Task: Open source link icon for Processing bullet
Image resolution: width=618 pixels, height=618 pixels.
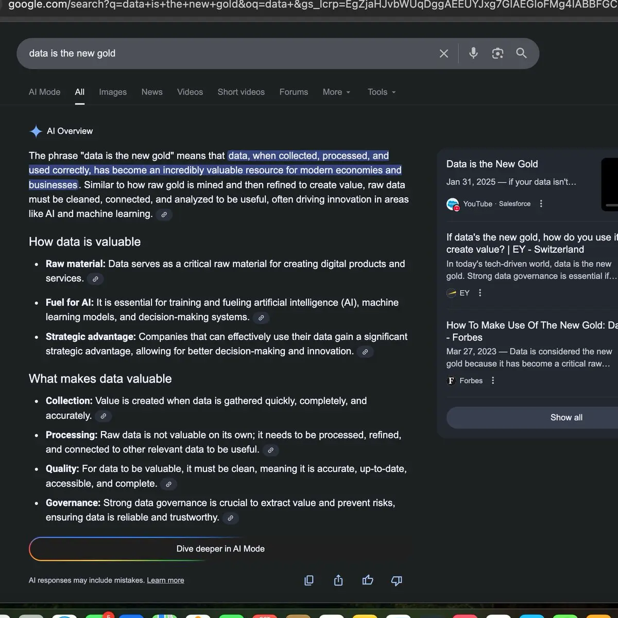Action: (x=271, y=450)
